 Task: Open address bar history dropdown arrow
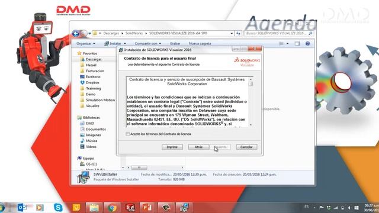pyautogui.click(x=232, y=33)
